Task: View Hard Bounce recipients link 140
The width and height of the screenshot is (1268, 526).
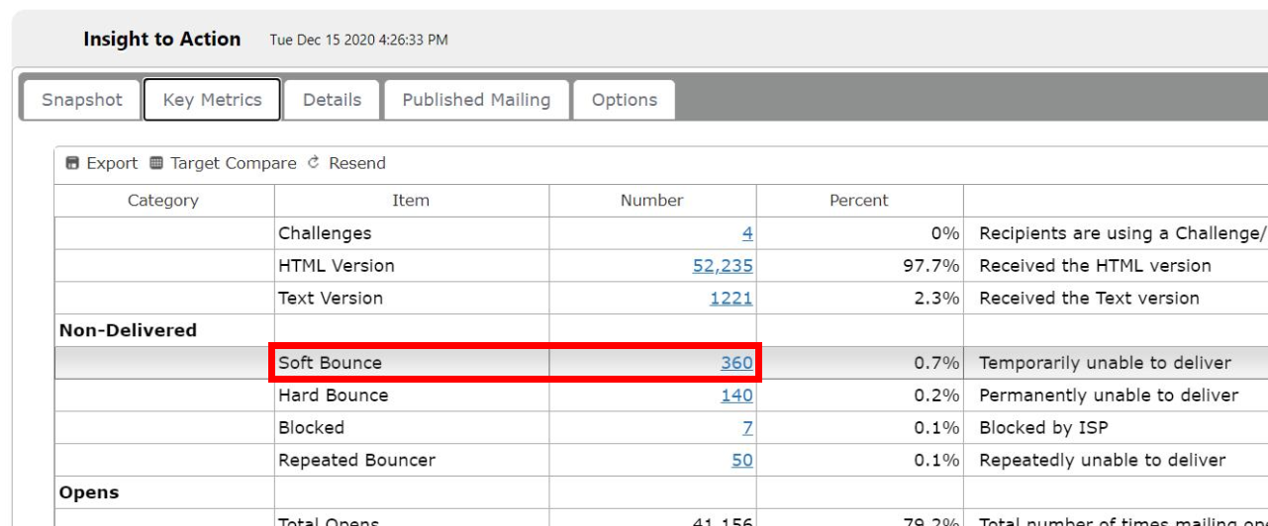Action: [x=736, y=395]
